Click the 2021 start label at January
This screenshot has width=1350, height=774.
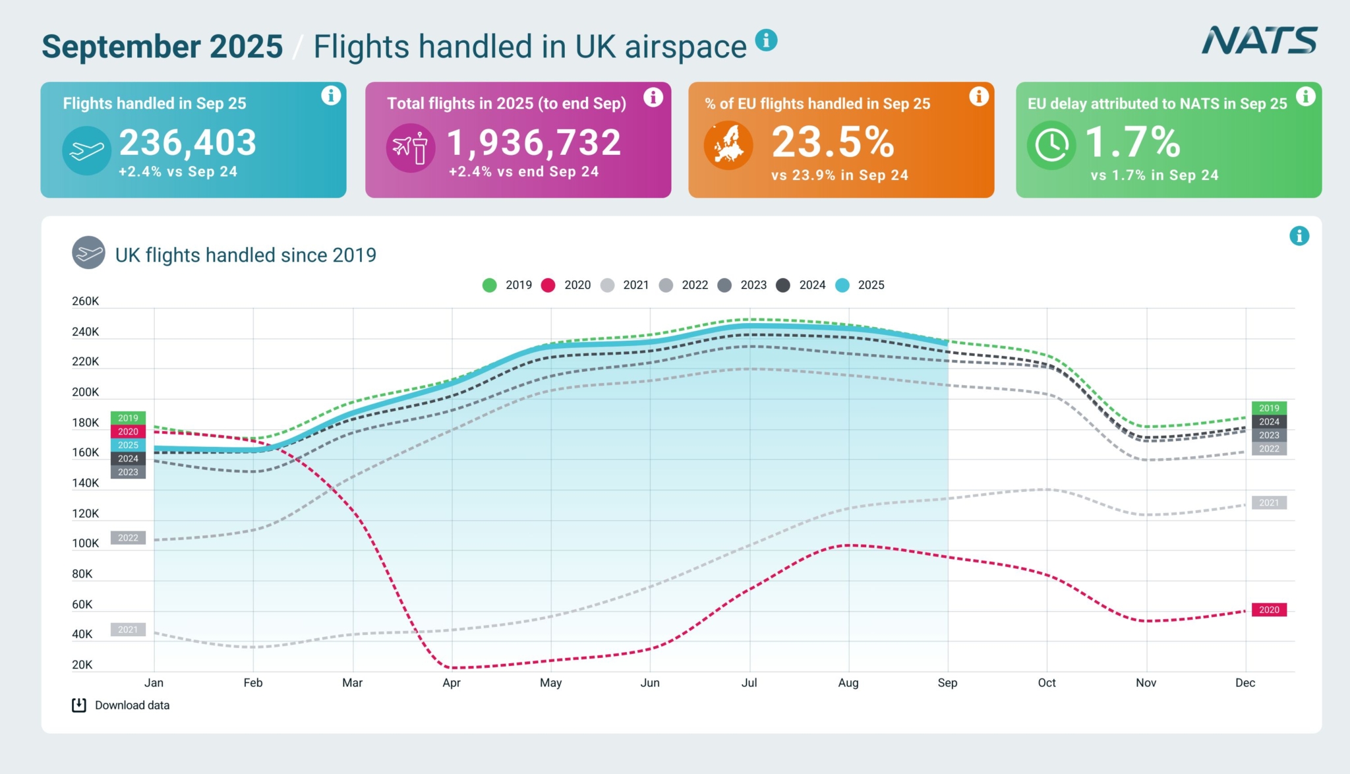coord(128,630)
